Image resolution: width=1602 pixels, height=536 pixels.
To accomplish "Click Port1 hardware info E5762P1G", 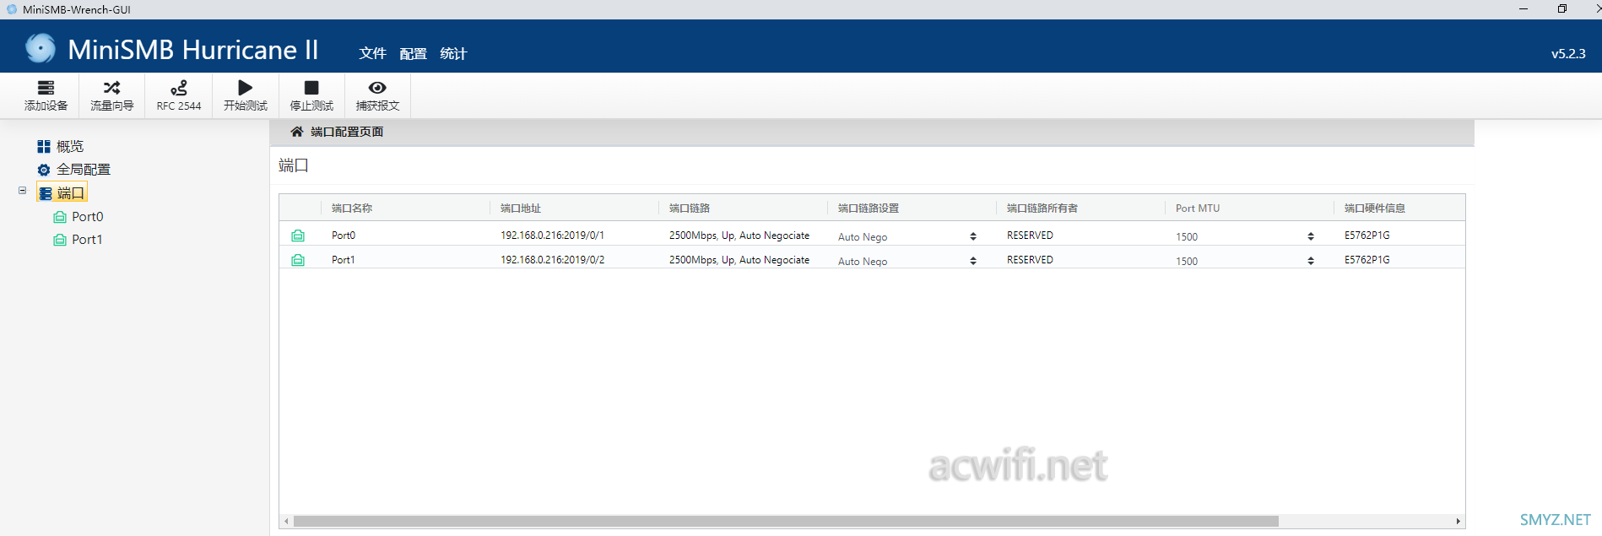I will click(x=1367, y=260).
